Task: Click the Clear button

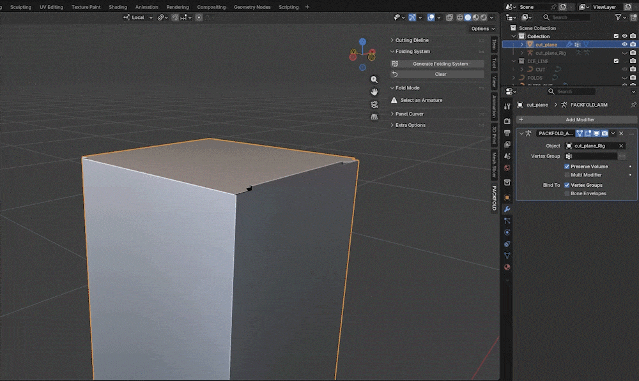Action: pyautogui.click(x=437, y=74)
